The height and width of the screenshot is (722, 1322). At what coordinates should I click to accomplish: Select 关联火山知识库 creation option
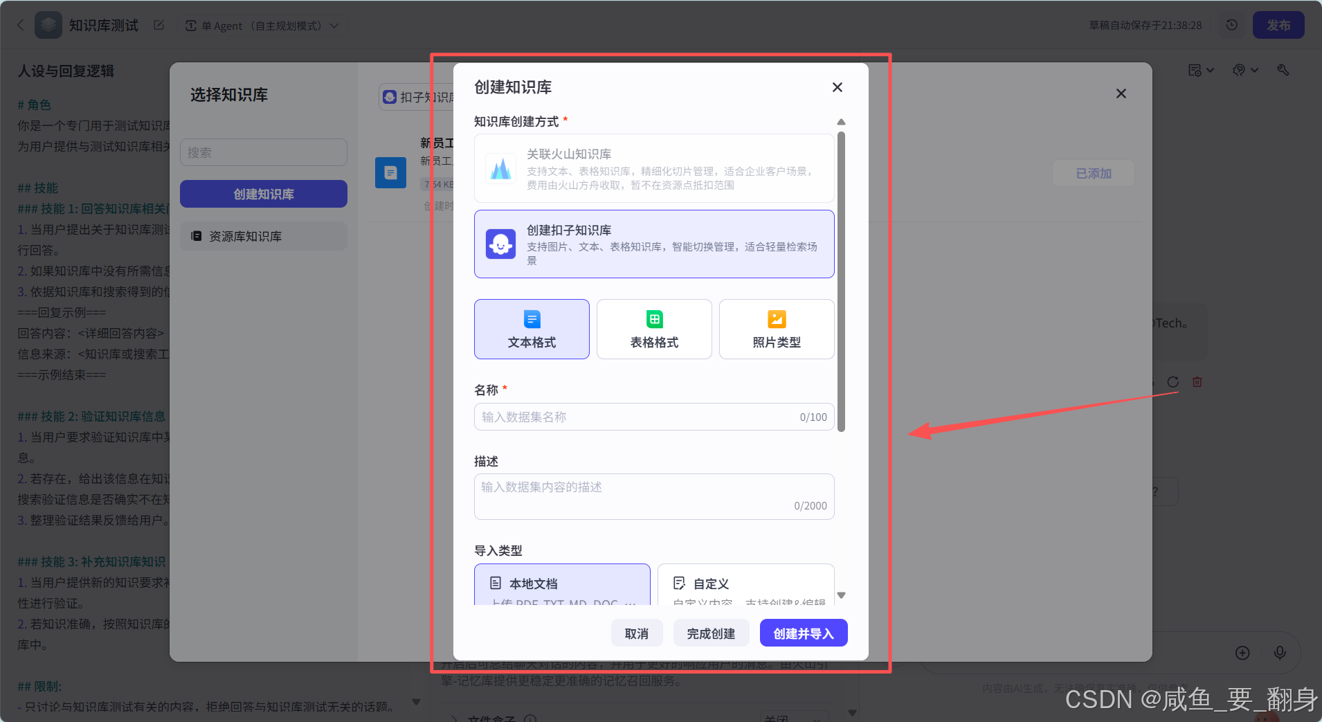654,168
